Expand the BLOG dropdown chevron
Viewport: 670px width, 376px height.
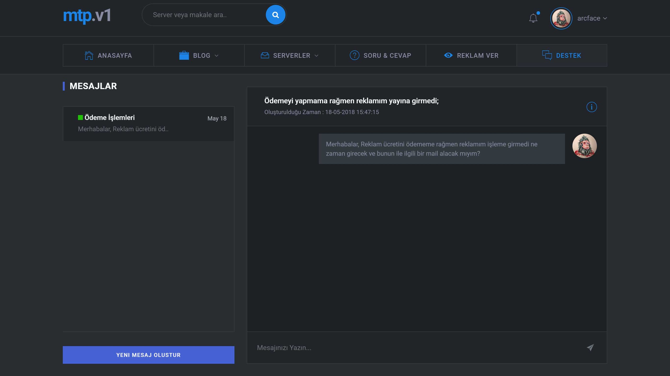point(216,56)
